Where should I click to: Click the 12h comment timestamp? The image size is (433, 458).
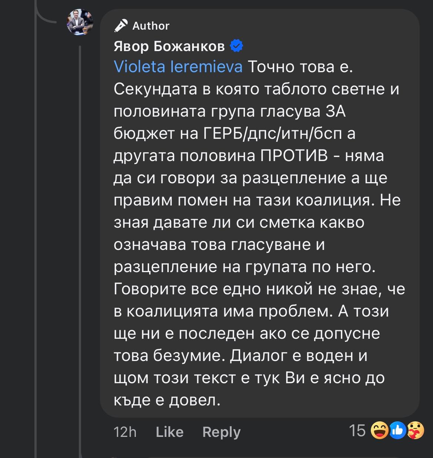125,432
